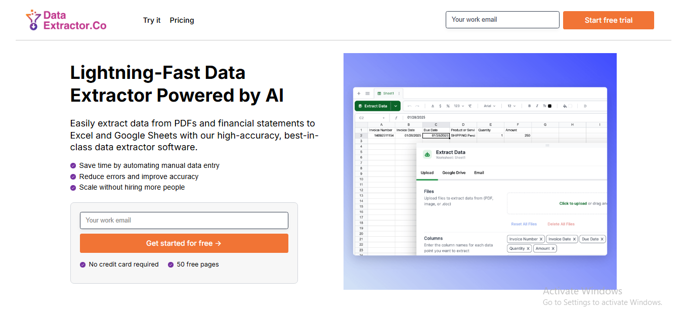
Task: Click the add sheet plus icon
Action: [359, 94]
